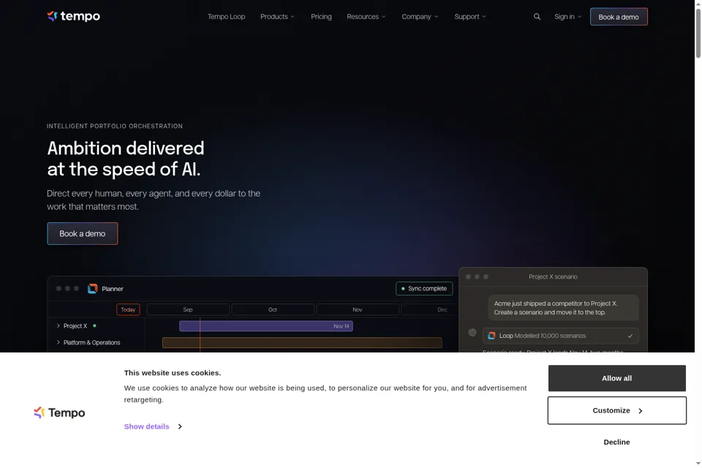This screenshot has width=702, height=468.
Task: Expand the Resources dropdown menu
Action: tap(366, 17)
